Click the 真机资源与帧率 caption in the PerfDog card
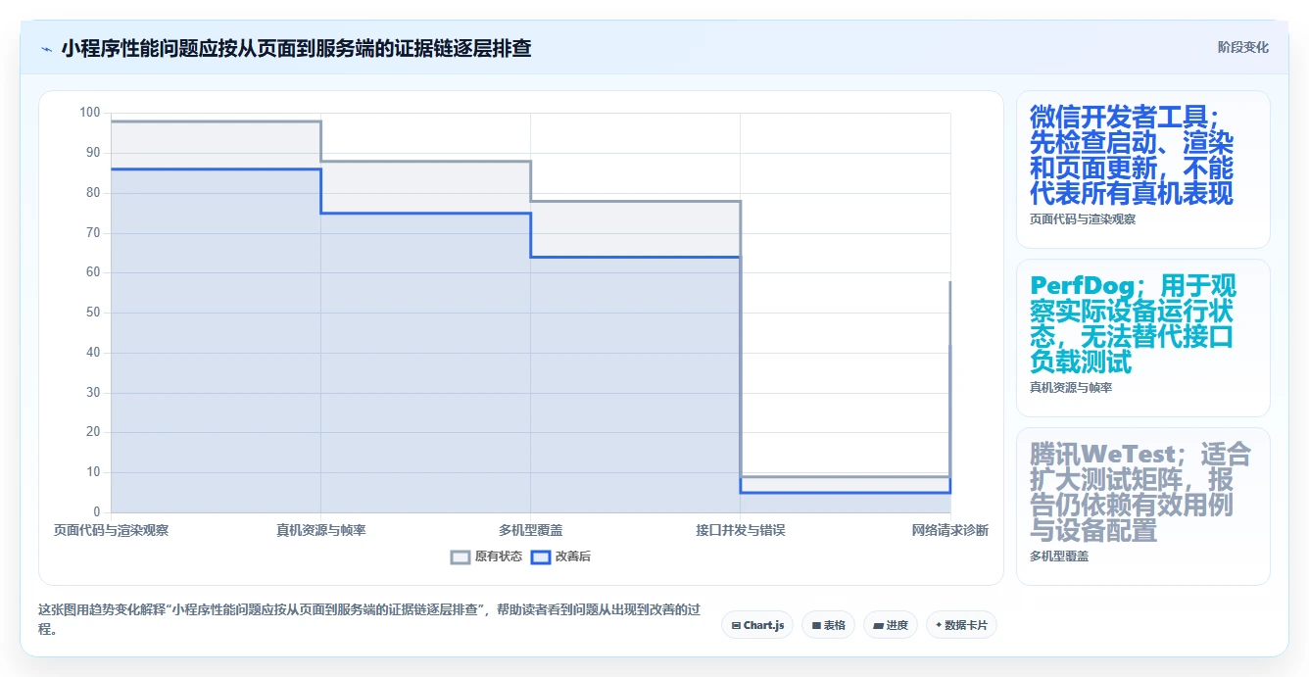 tap(1071, 388)
